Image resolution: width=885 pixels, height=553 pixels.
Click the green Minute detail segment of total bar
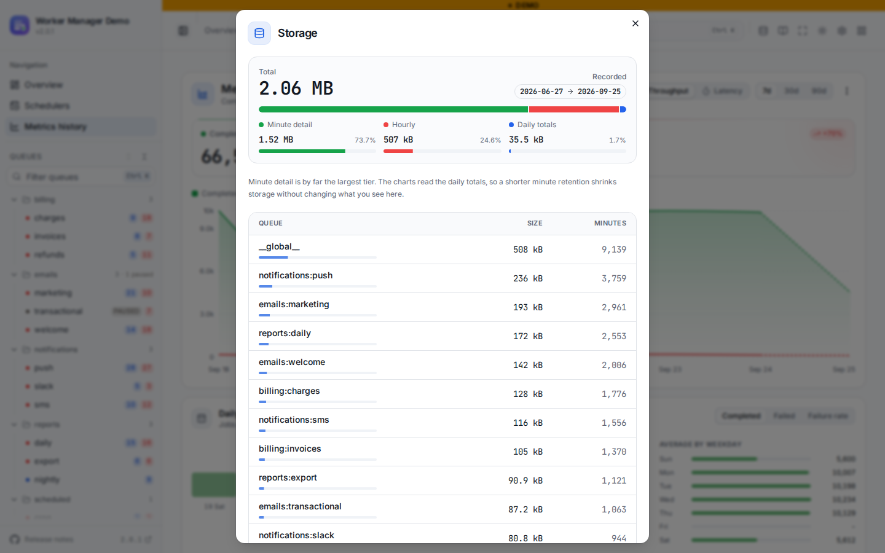coord(393,109)
